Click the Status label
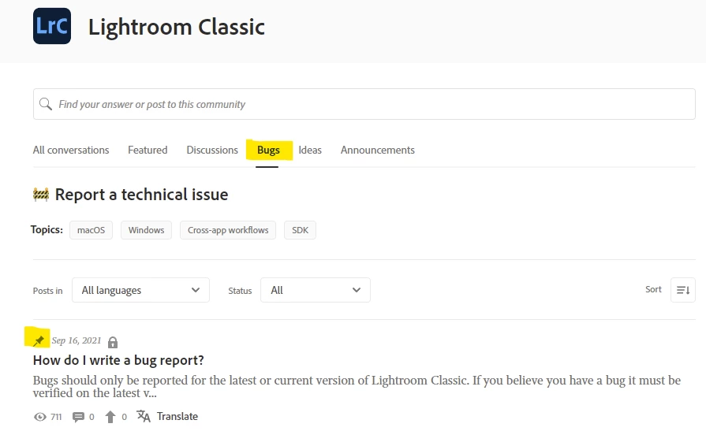 (x=240, y=291)
